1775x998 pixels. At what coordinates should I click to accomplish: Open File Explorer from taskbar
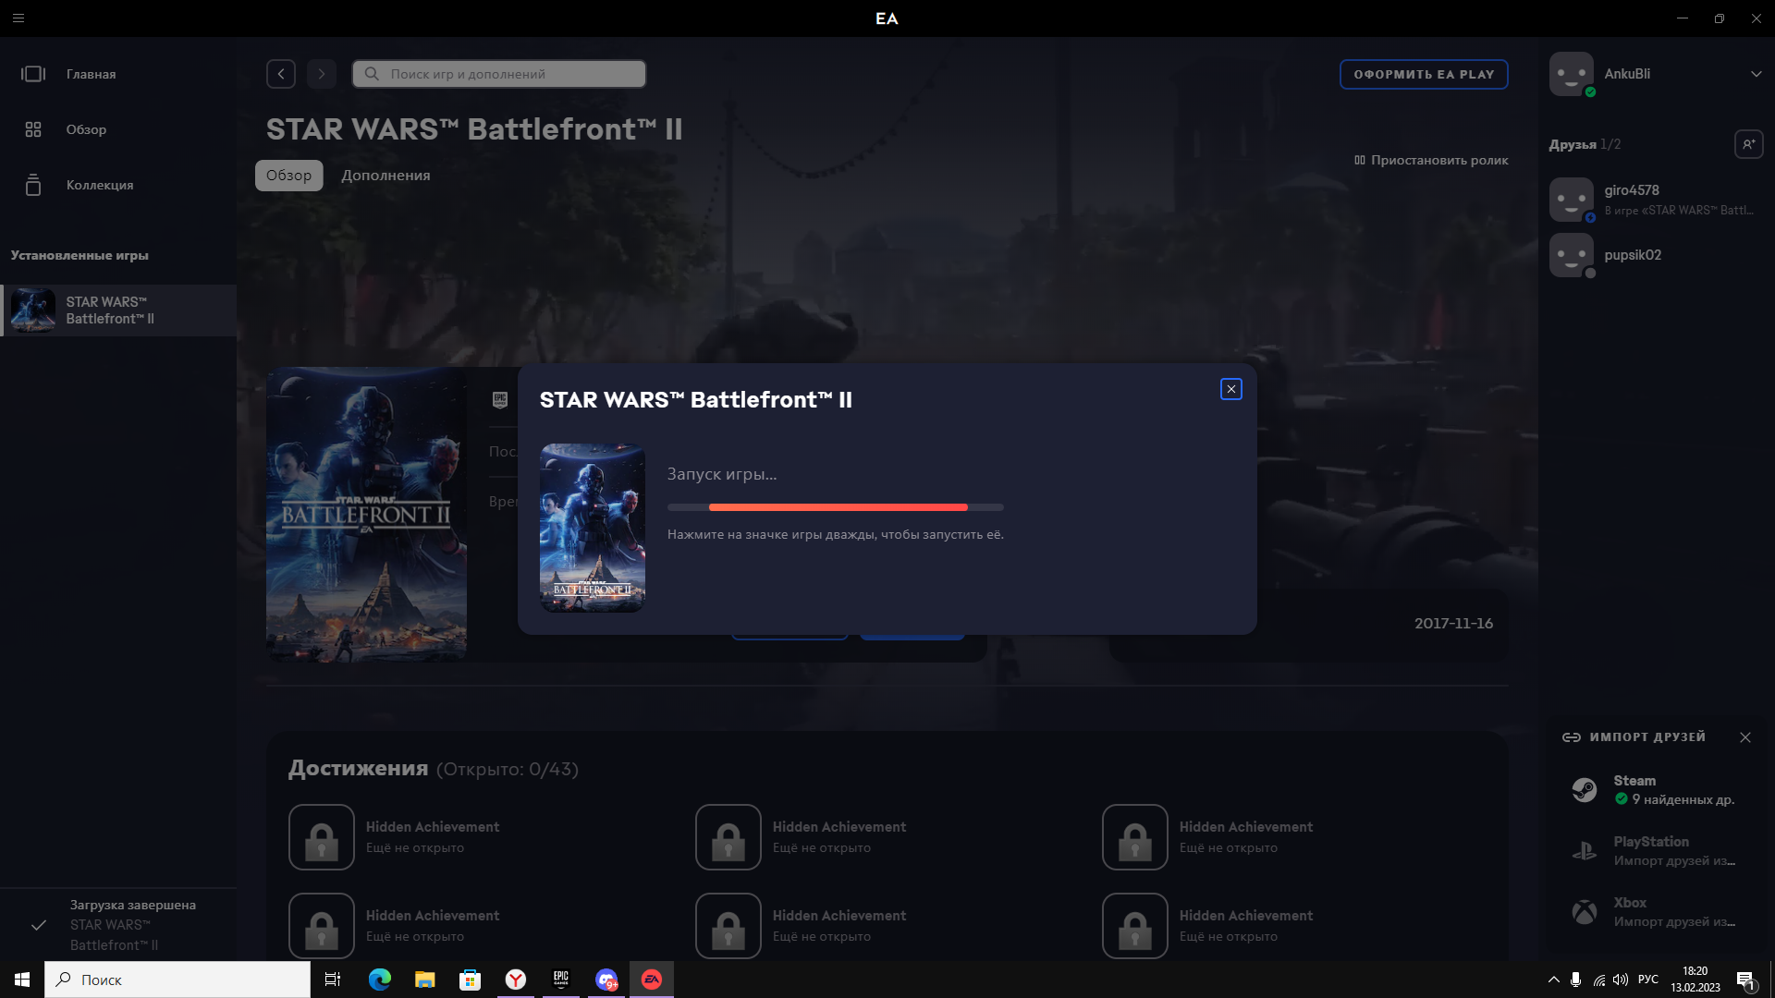425,980
